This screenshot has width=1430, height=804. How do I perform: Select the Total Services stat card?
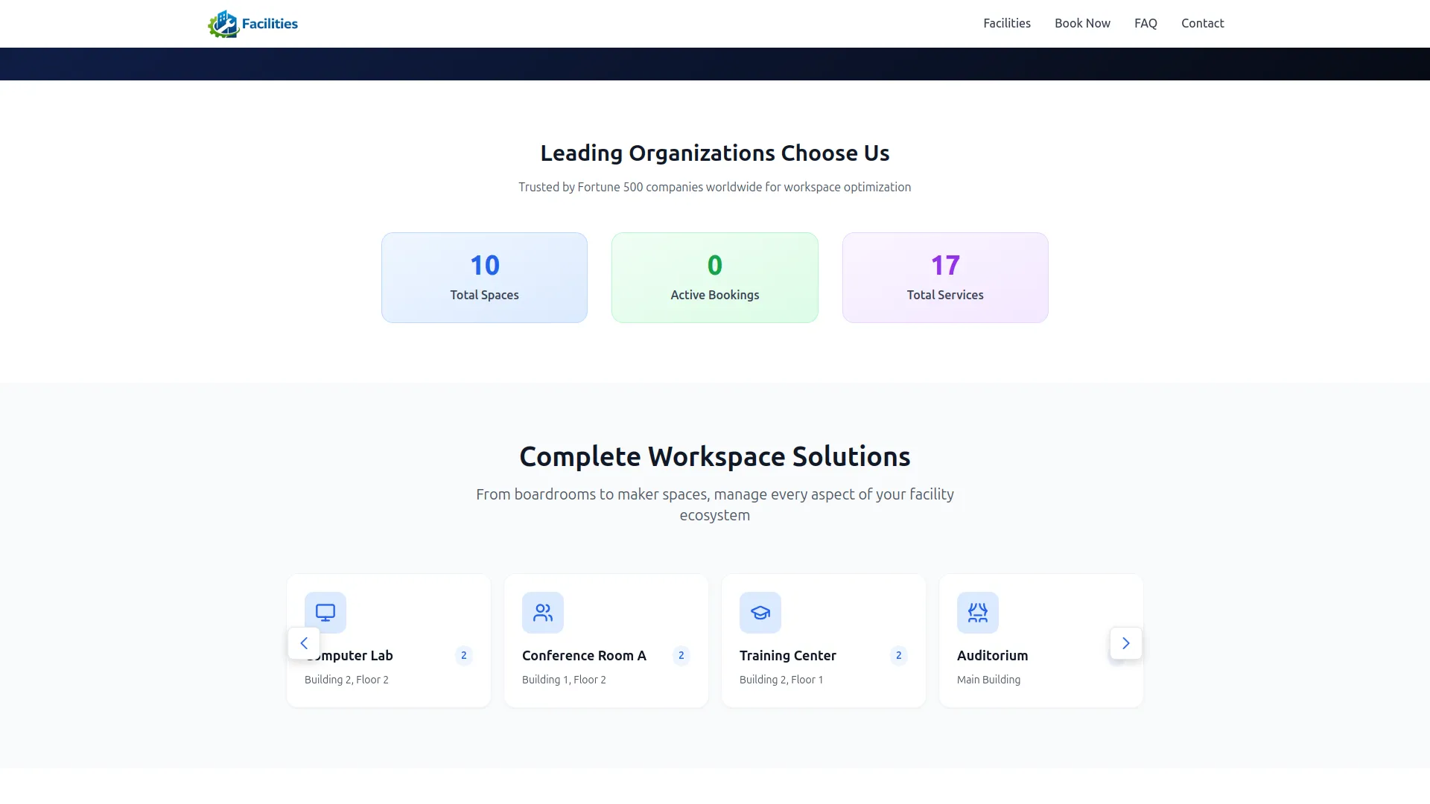point(945,278)
